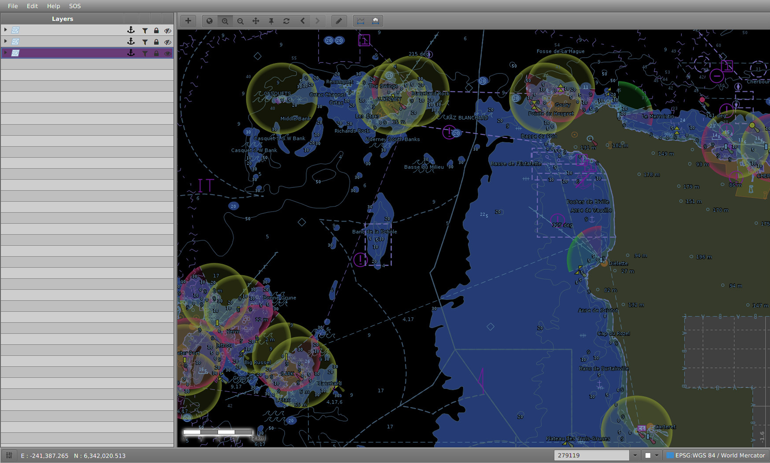
Task: Refresh the map with circular arrows
Action: tap(286, 21)
